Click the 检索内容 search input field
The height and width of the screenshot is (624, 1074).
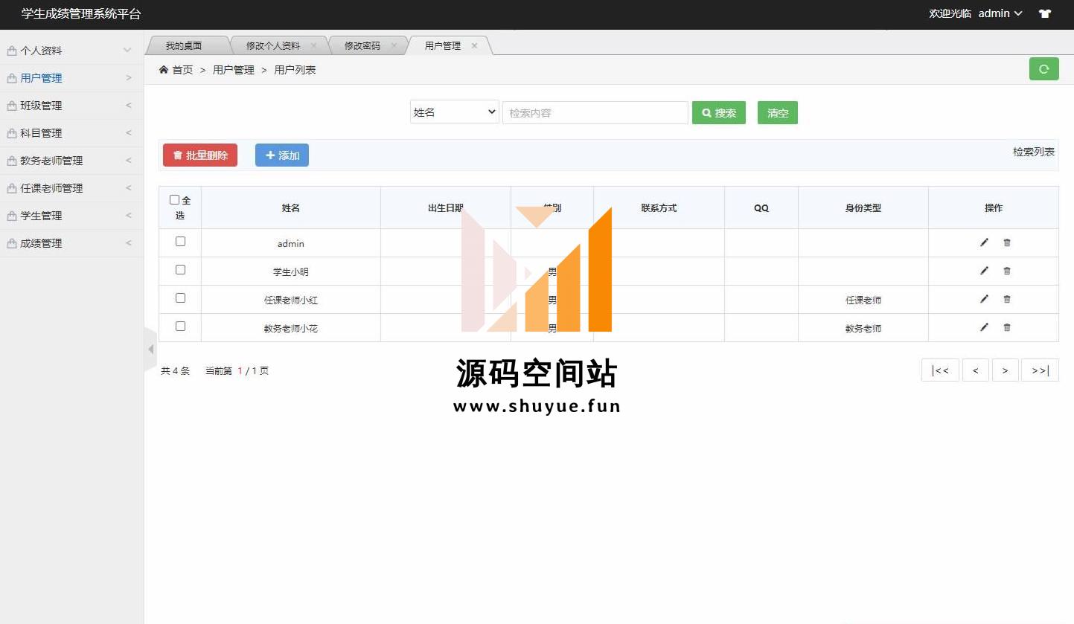pos(595,113)
